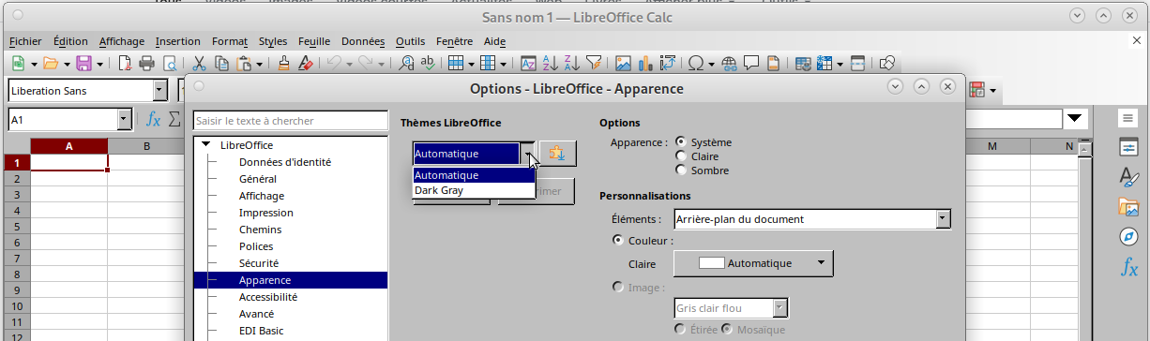The width and height of the screenshot is (1150, 341).
Task: Open the Function Wizard fx icon by cell box
Action: point(153,119)
